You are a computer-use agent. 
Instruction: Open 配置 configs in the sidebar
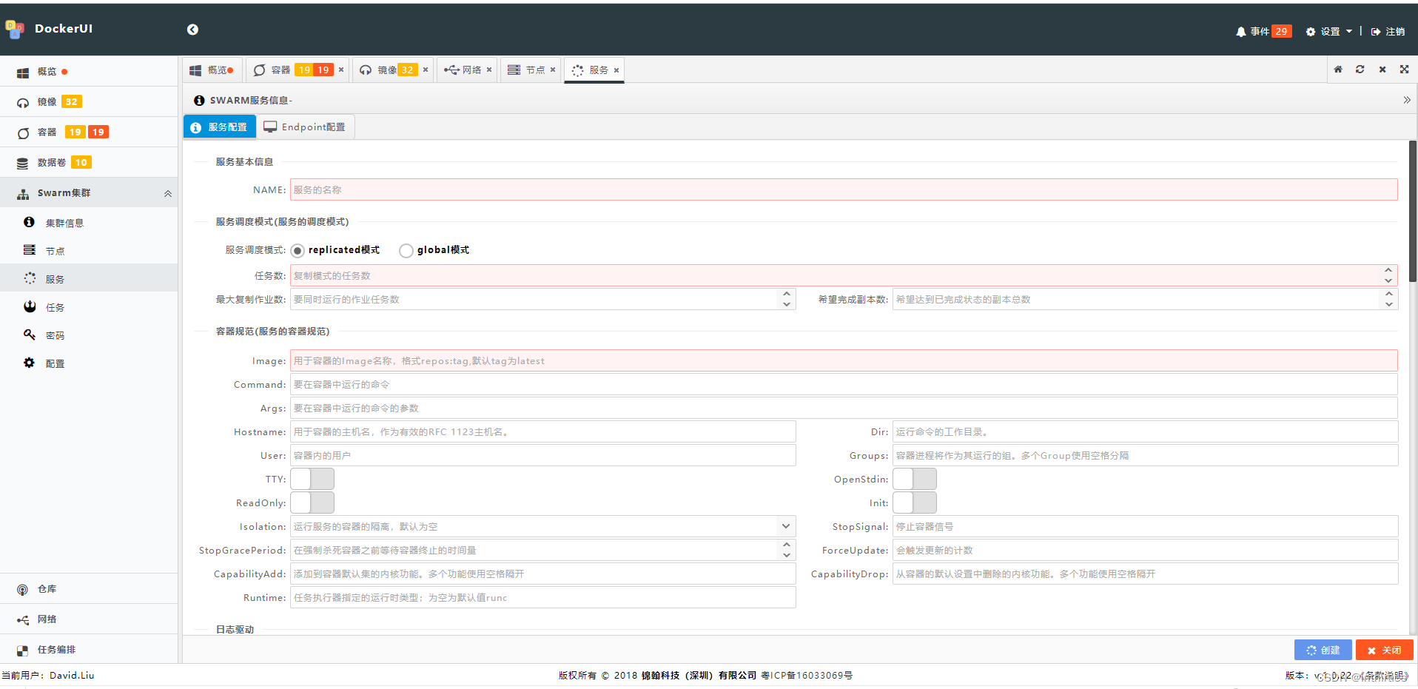pos(89,363)
